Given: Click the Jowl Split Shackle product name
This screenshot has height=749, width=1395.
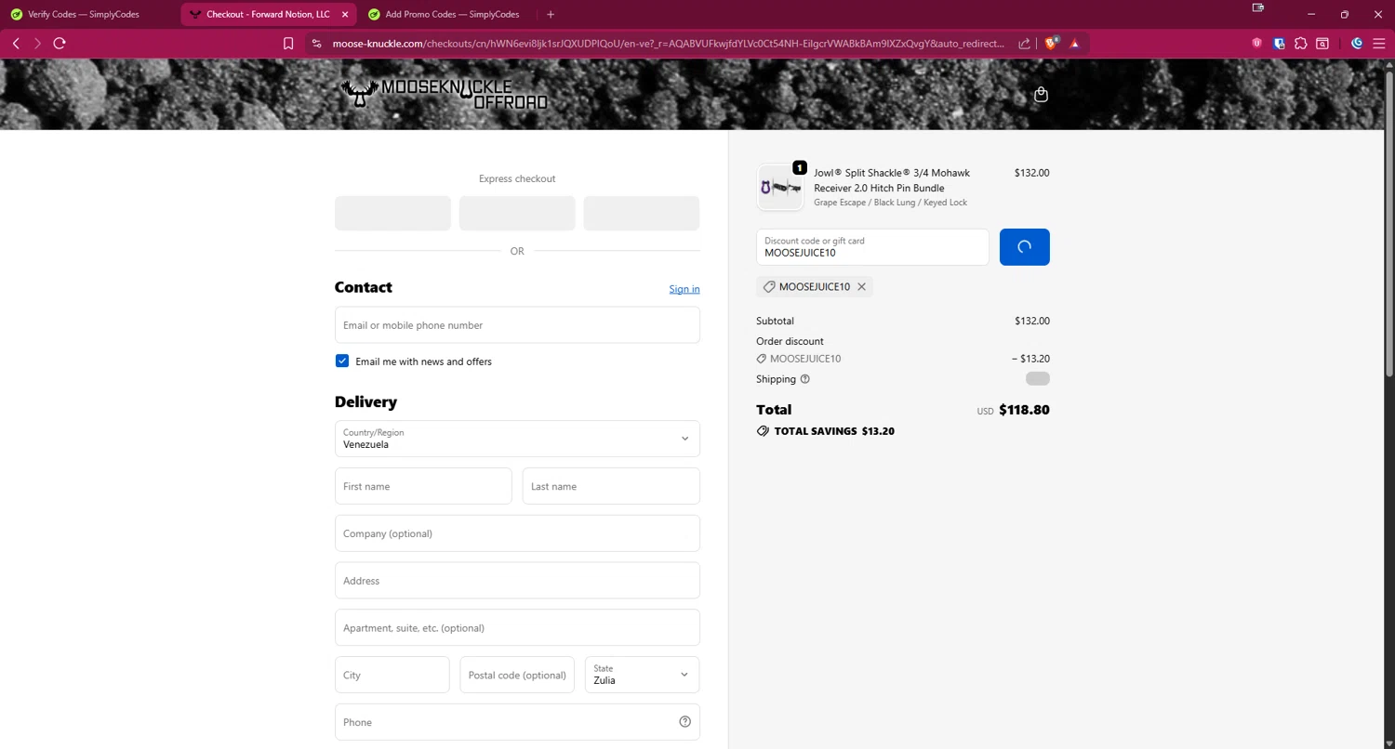Looking at the screenshot, I should point(892,180).
